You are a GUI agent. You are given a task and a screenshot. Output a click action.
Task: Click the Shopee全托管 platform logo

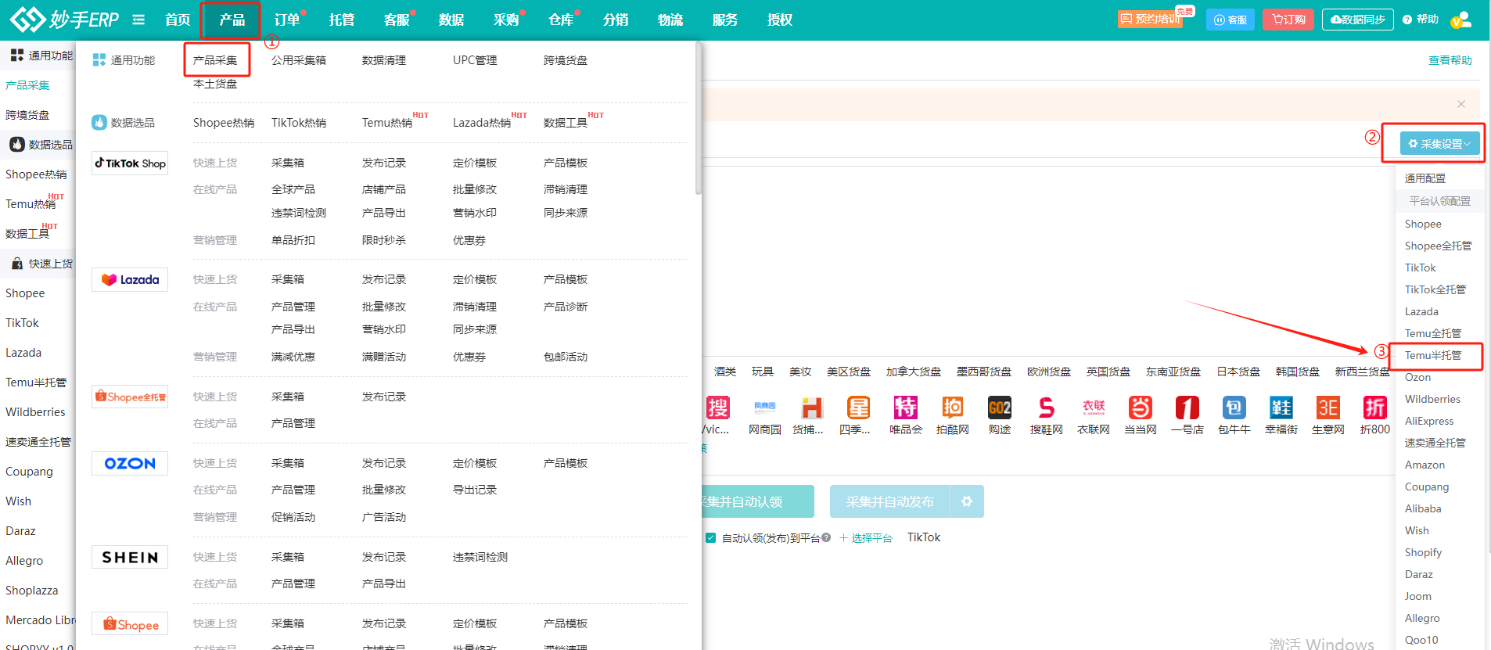pos(130,397)
